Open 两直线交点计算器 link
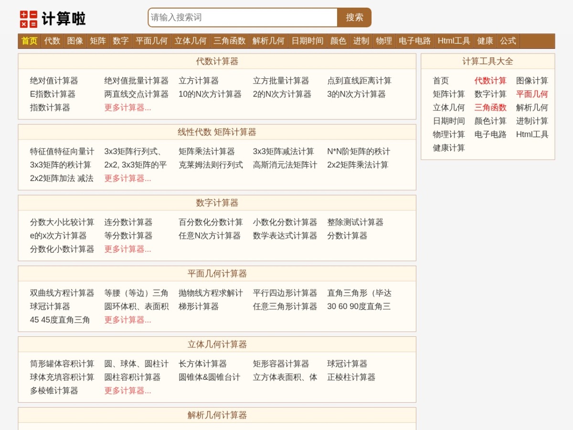The image size is (573, 430). point(137,94)
